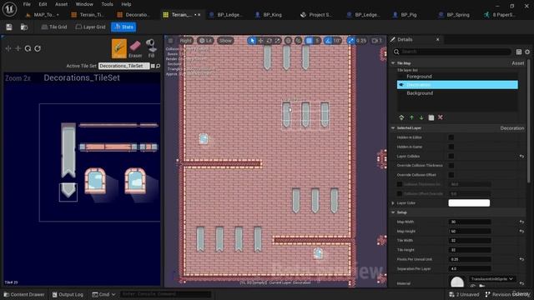Collapse the Tile Map section
Screen dimensions: 534x300
click(393, 63)
